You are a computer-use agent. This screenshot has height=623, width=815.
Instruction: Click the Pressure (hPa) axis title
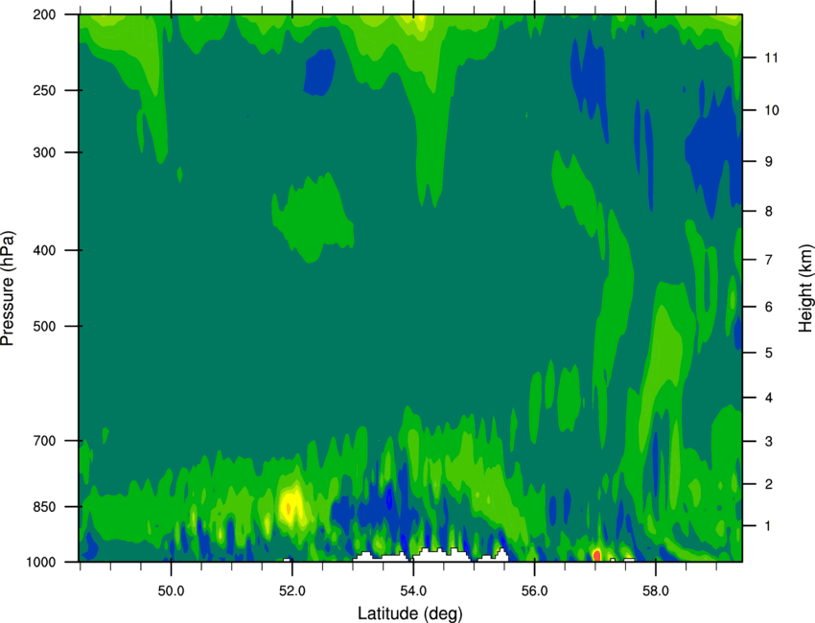tap(8, 288)
